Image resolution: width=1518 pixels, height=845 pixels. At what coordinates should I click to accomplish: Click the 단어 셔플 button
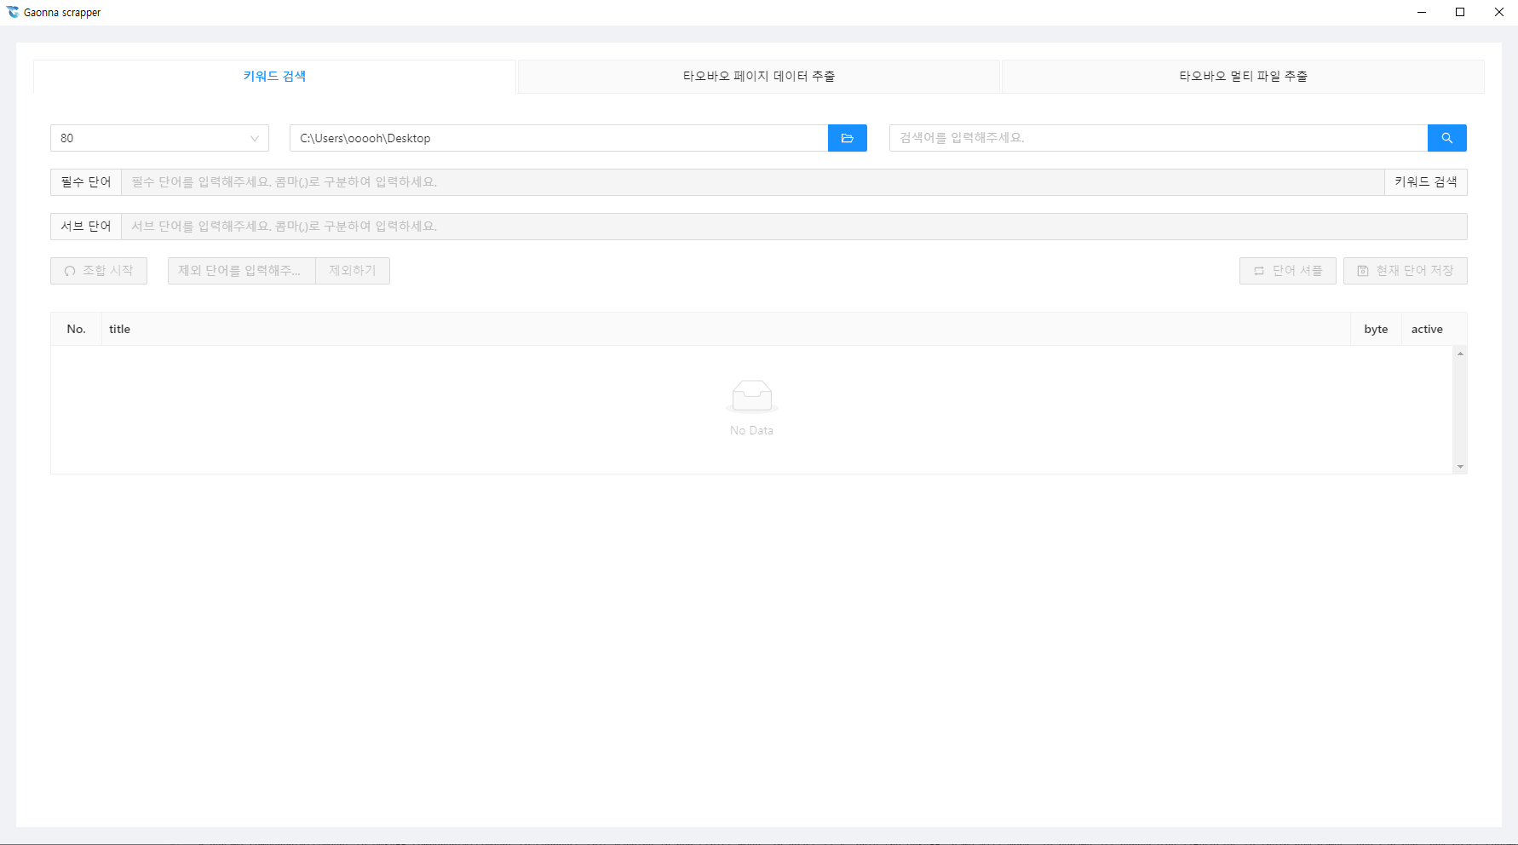(x=1287, y=271)
